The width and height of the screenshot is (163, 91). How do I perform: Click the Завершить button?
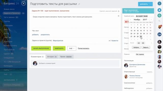[59, 48]
